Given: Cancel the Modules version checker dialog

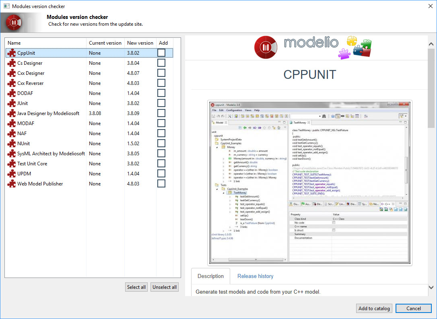Looking at the screenshot, I should click(414, 309).
